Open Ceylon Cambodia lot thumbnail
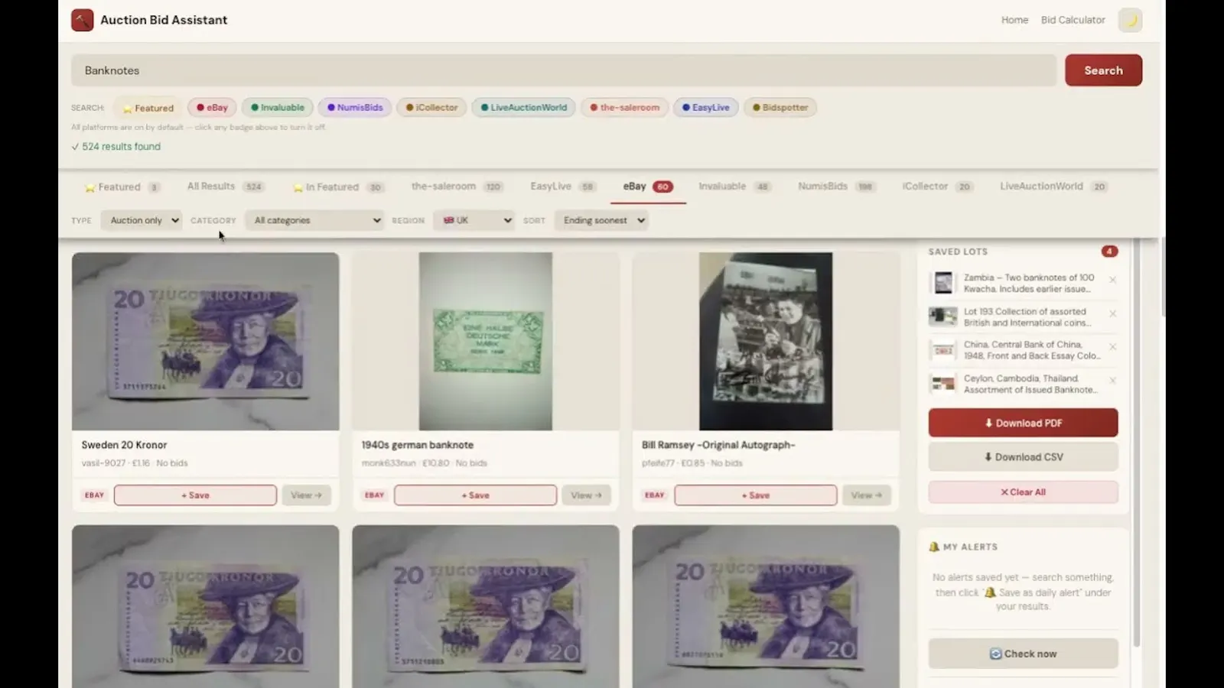The height and width of the screenshot is (688, 1224). [x=943, y=384]
